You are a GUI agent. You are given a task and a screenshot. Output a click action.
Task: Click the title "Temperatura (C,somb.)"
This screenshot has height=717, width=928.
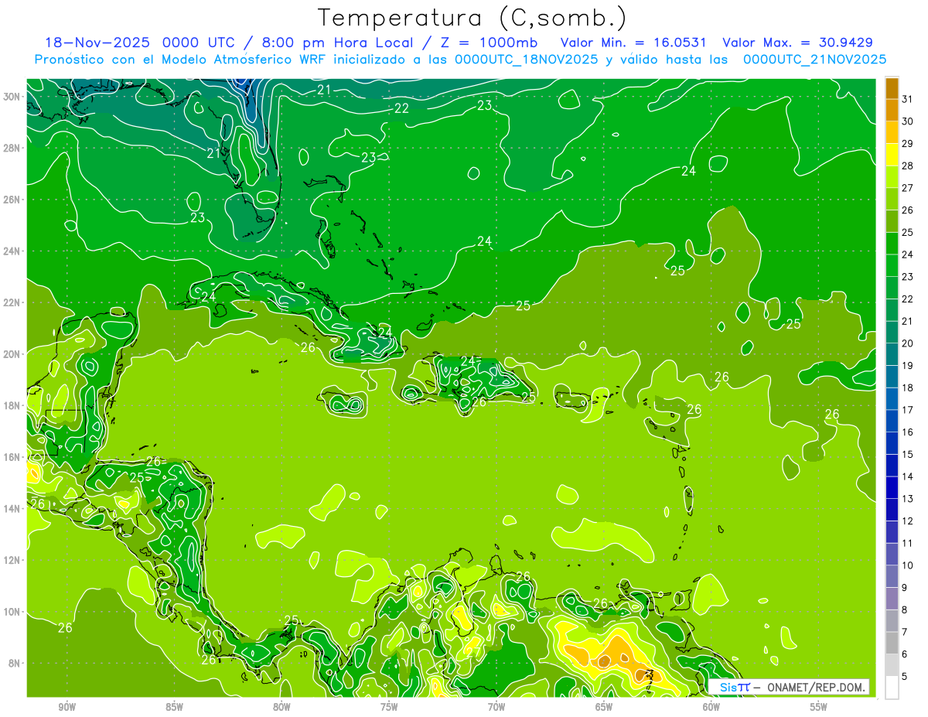[x=473, y=18]
